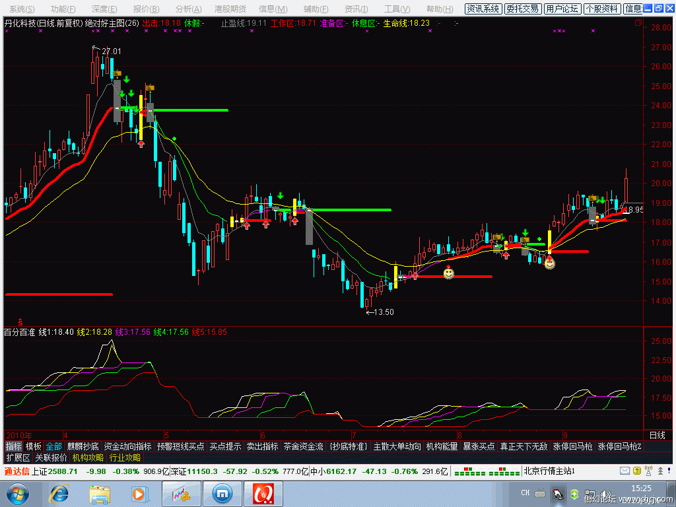Open the 分析(A) menu

coord(188,9)
